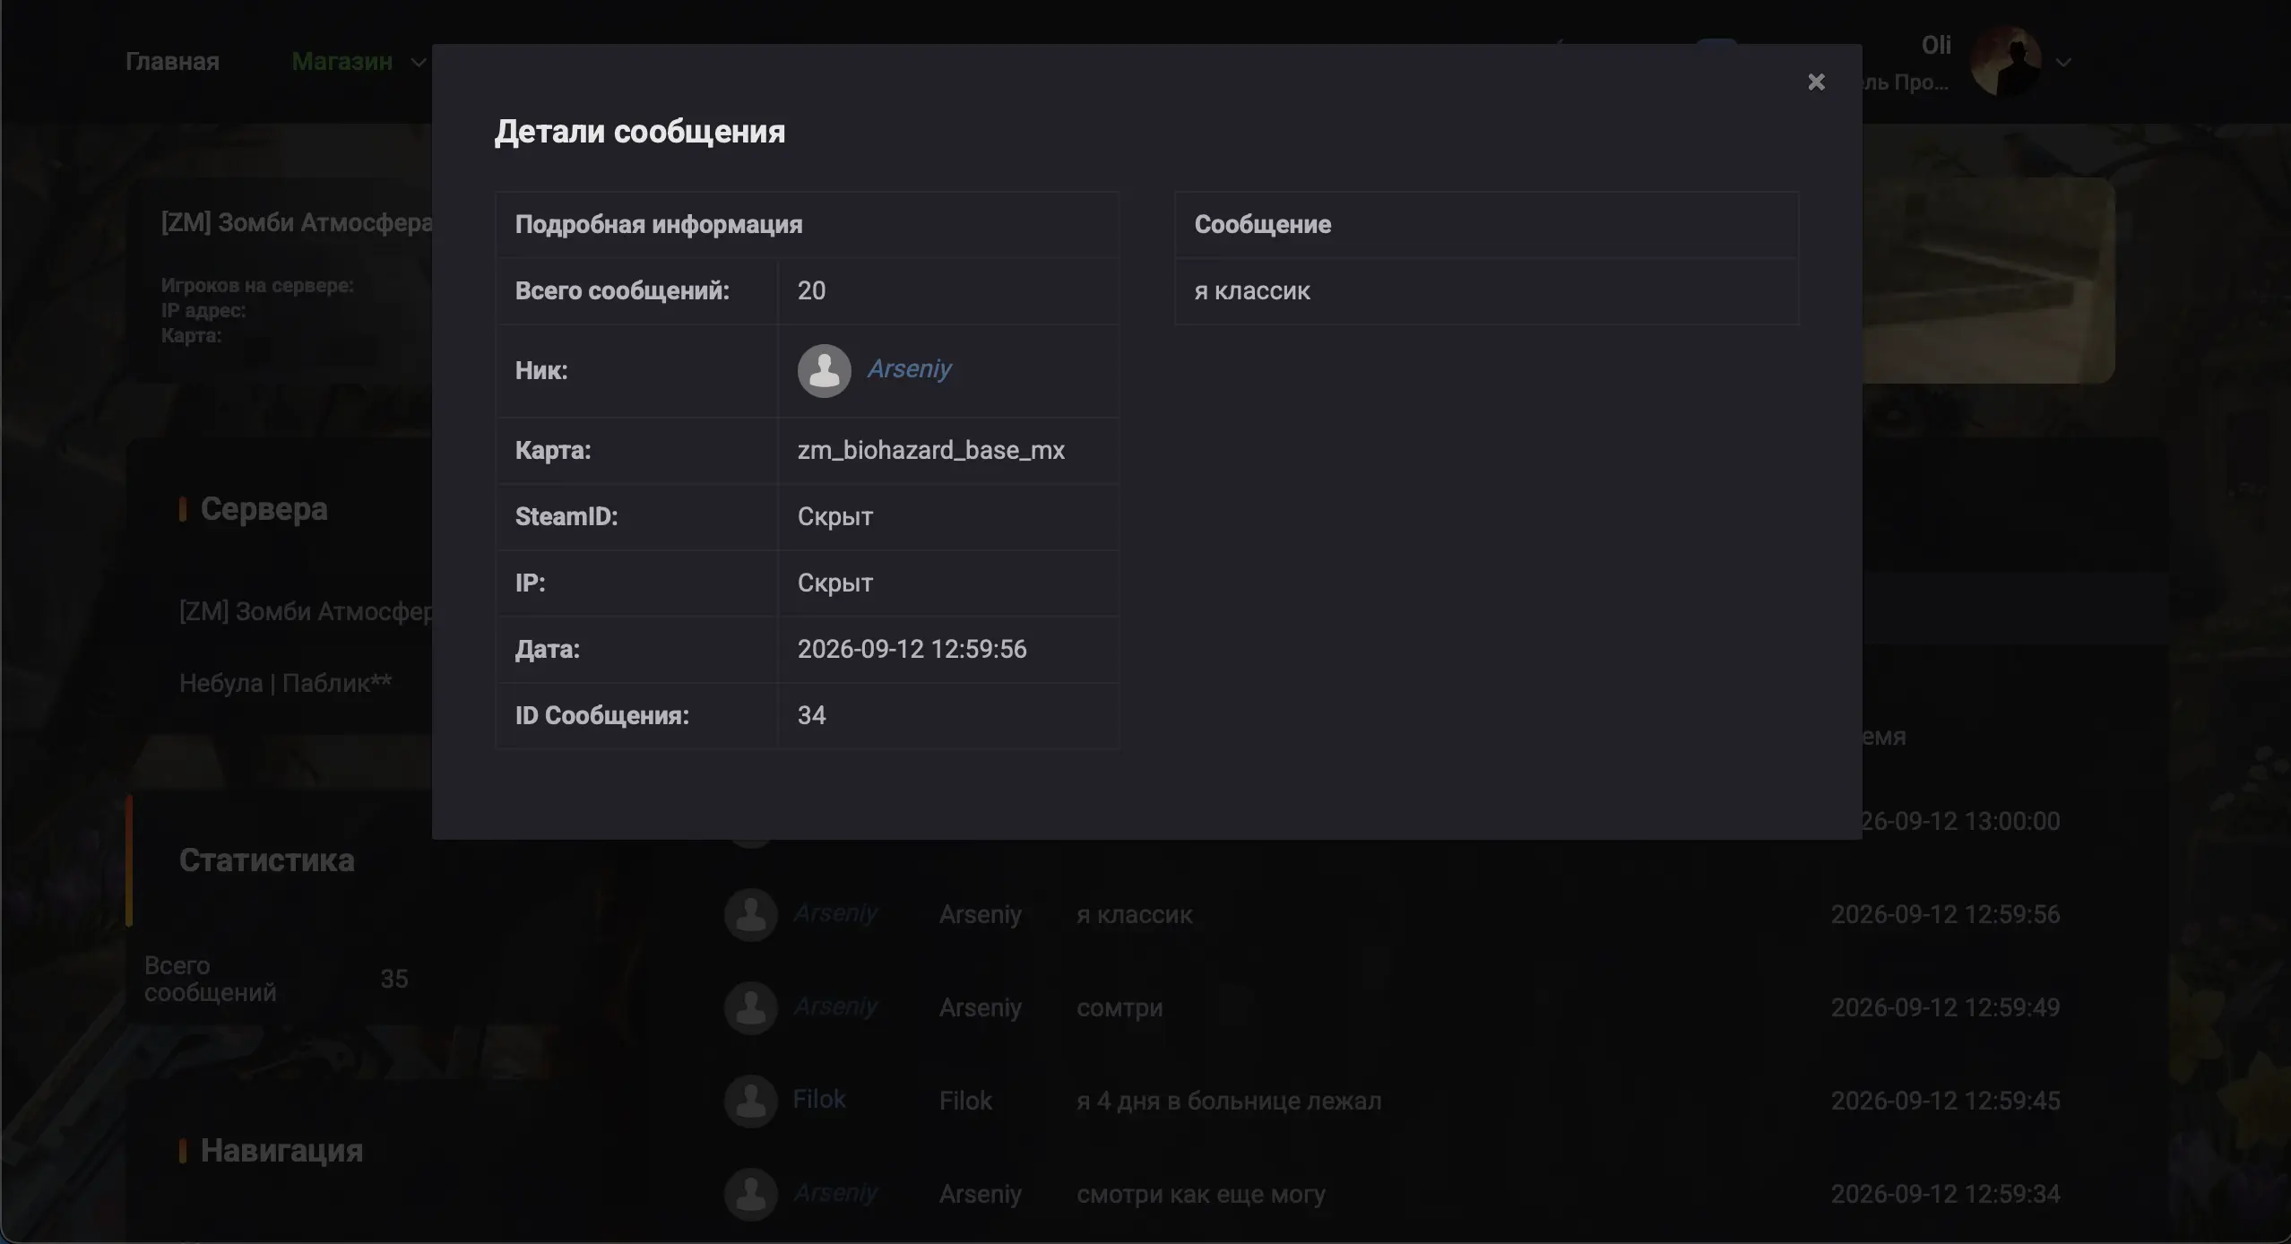Open the Filok profile link in chat list
The image size is (2291, 1244).
(819, 1100)
